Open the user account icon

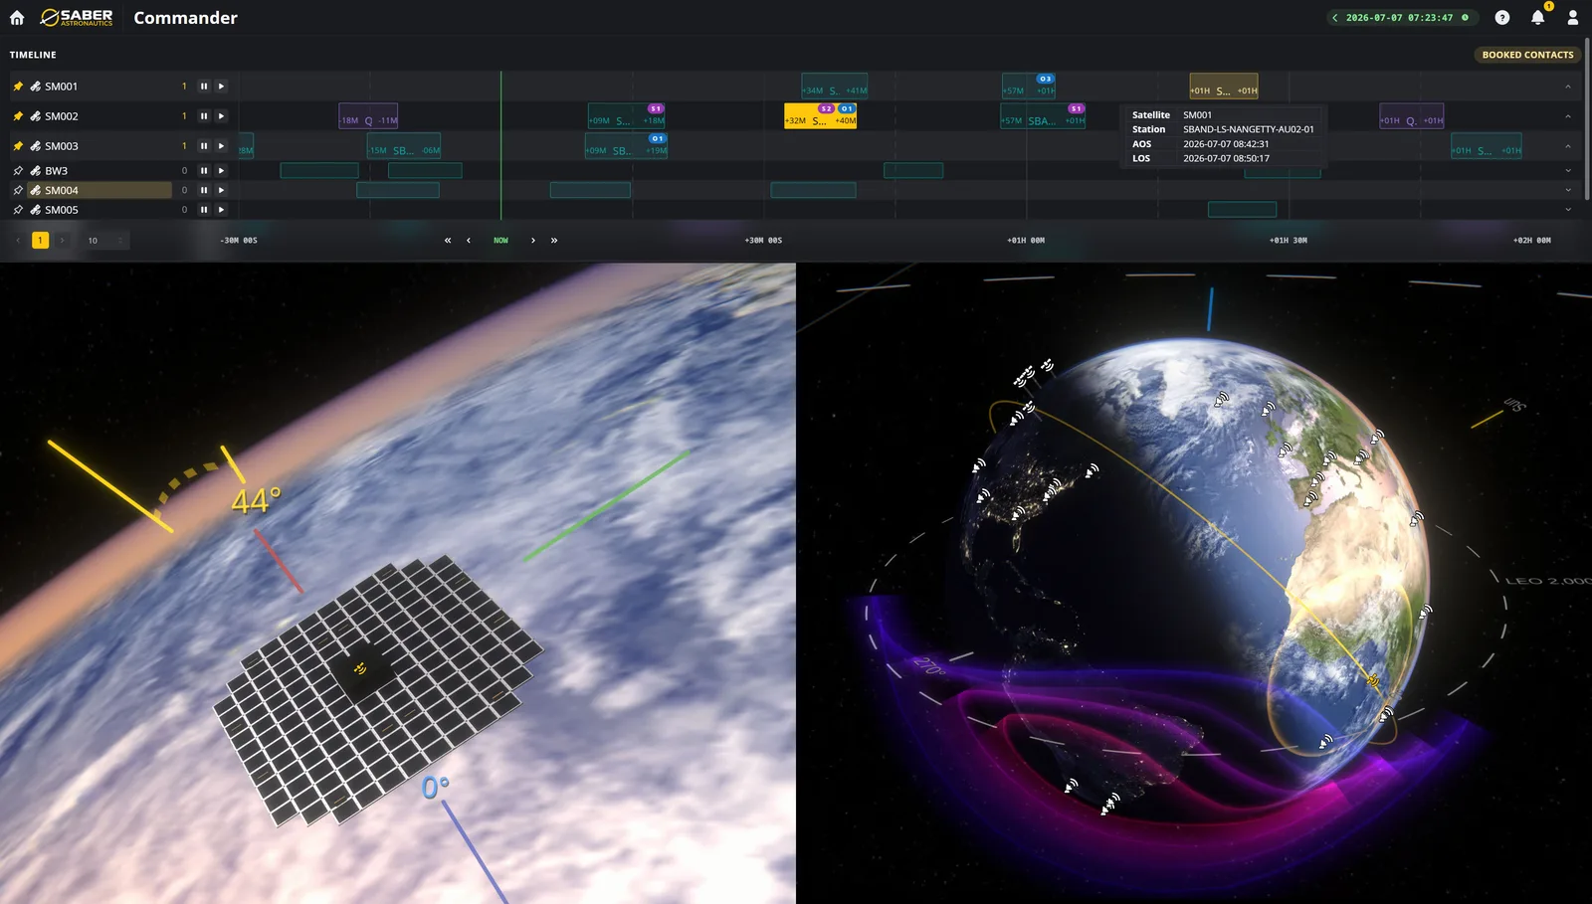point(1573,18)
